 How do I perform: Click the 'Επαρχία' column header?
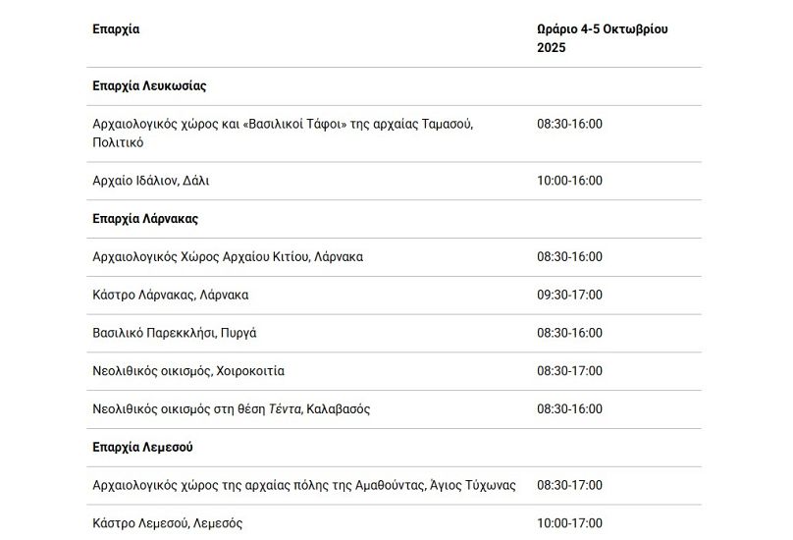[x=116, y=29]
